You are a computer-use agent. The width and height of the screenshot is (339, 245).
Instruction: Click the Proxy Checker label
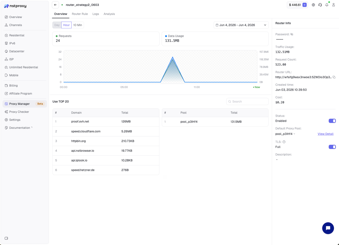point(19,112)
